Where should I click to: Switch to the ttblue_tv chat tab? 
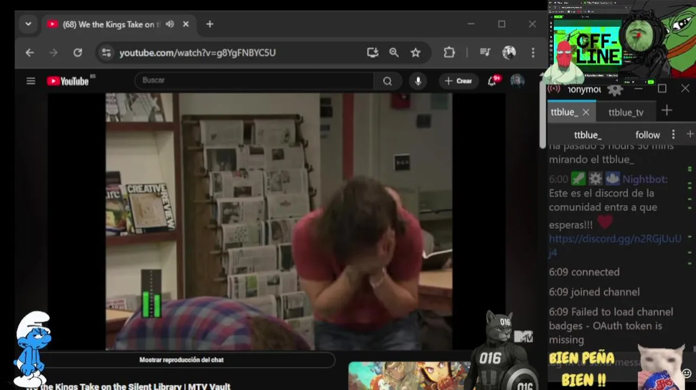point(626,112)
